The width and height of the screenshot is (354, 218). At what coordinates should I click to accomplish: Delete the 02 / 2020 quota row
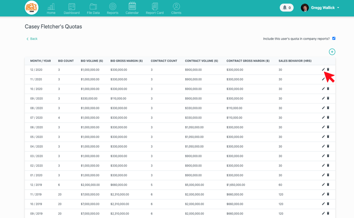coord(328,165)
